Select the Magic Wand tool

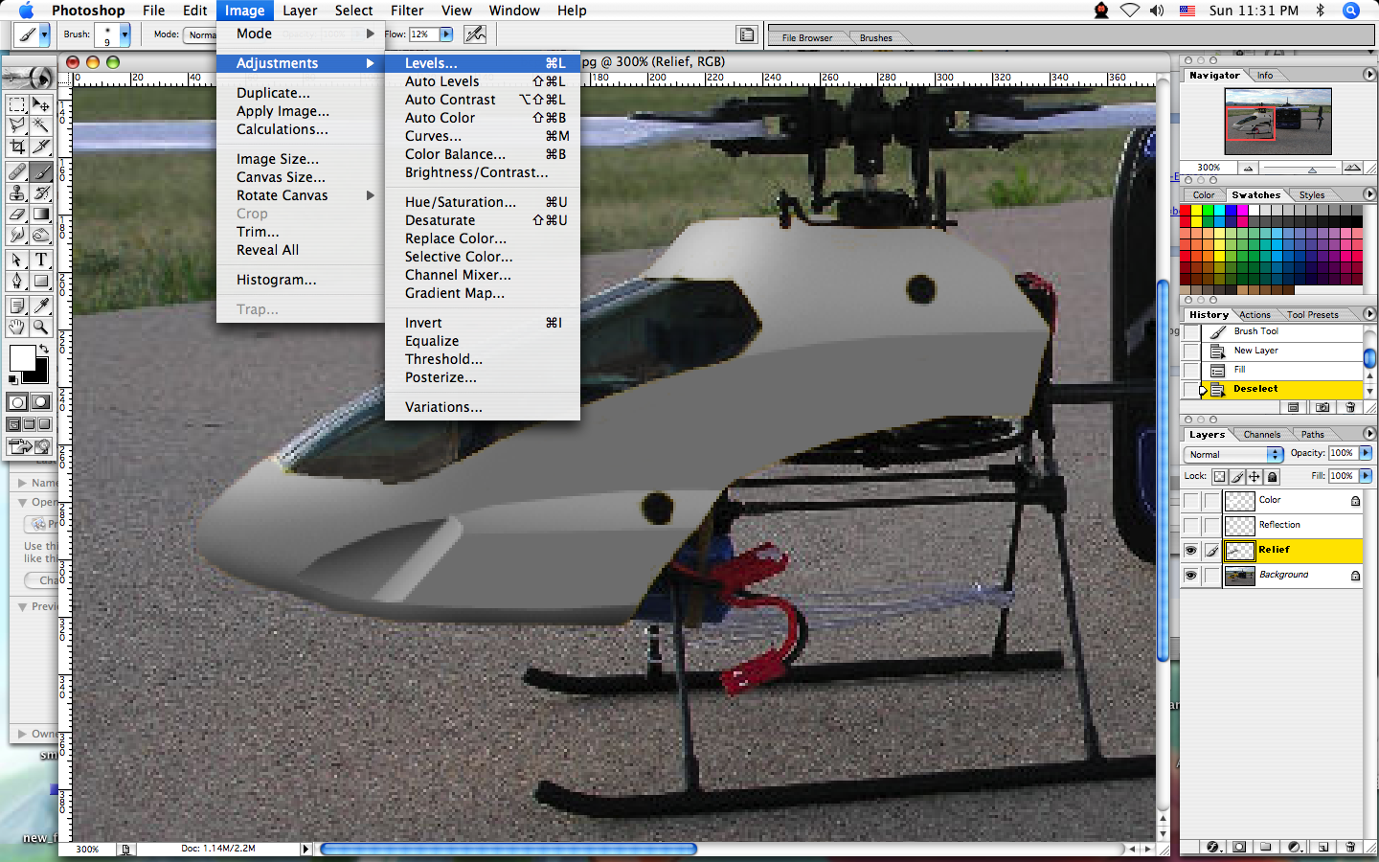(x=41, y=125)
